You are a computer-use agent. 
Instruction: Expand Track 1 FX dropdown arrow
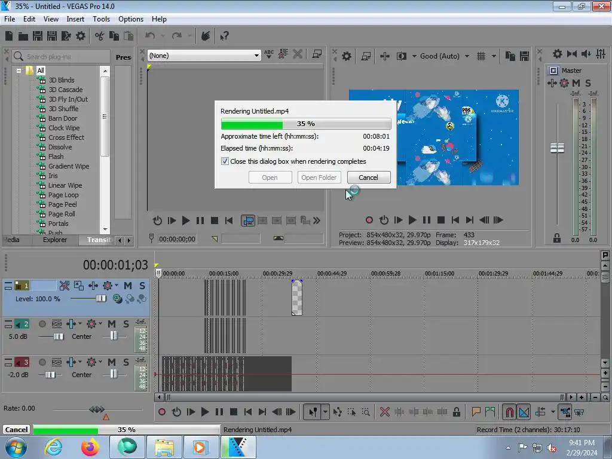click(x=117, y=285)
